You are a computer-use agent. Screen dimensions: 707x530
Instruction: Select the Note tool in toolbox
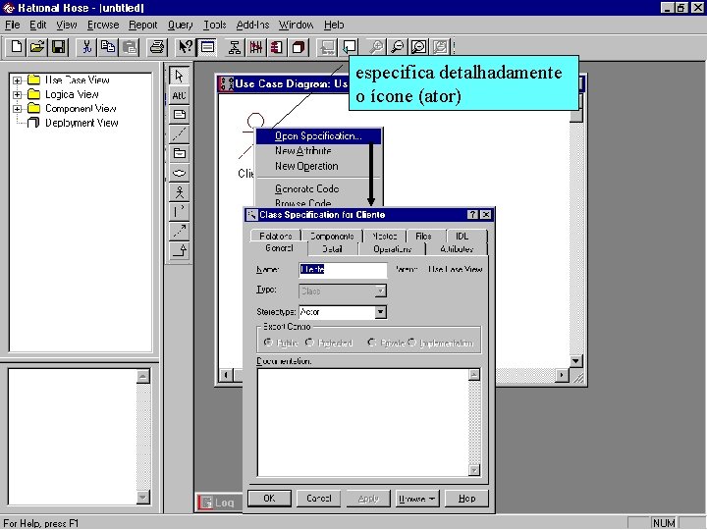pyautogui.click(x=179, y=115)
